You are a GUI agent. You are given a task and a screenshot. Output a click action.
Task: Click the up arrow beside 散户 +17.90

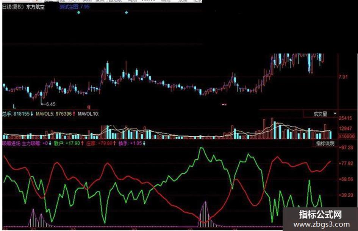tap(82, 143)
